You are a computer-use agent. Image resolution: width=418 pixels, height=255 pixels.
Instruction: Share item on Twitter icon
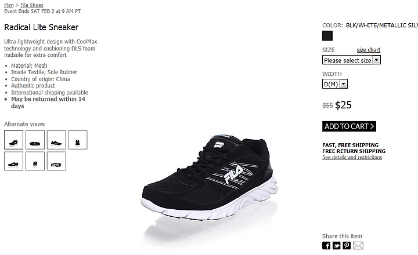[x=336, y=245]
